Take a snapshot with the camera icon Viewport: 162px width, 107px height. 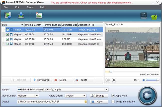coord(135,80)
